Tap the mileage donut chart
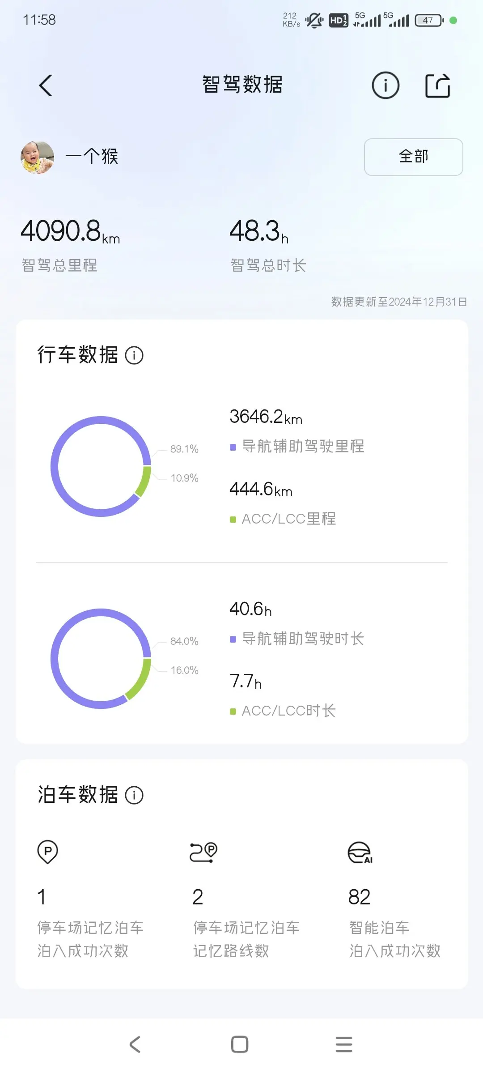This screenshot has width=483, height=1074. coord(101,466)
